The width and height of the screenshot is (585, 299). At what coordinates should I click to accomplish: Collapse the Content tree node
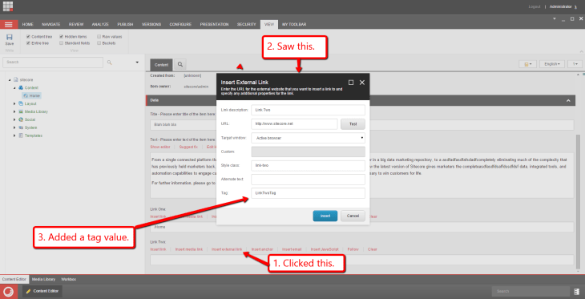pyautogui.click(x=14, y=87)
